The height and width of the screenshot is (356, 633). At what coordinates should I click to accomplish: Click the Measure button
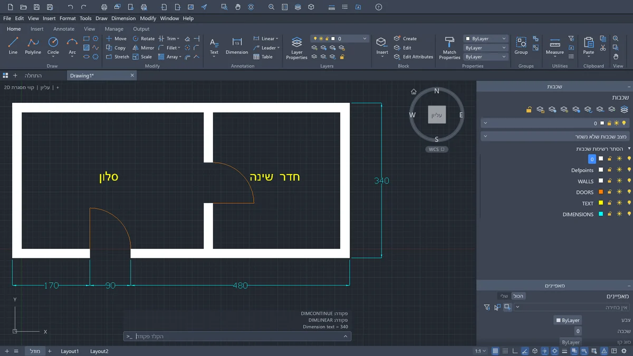(555, 46)
